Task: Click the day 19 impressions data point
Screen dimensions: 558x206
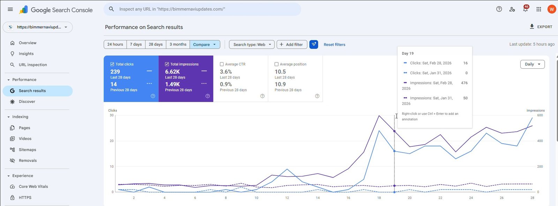Action: tap(394, 131)
